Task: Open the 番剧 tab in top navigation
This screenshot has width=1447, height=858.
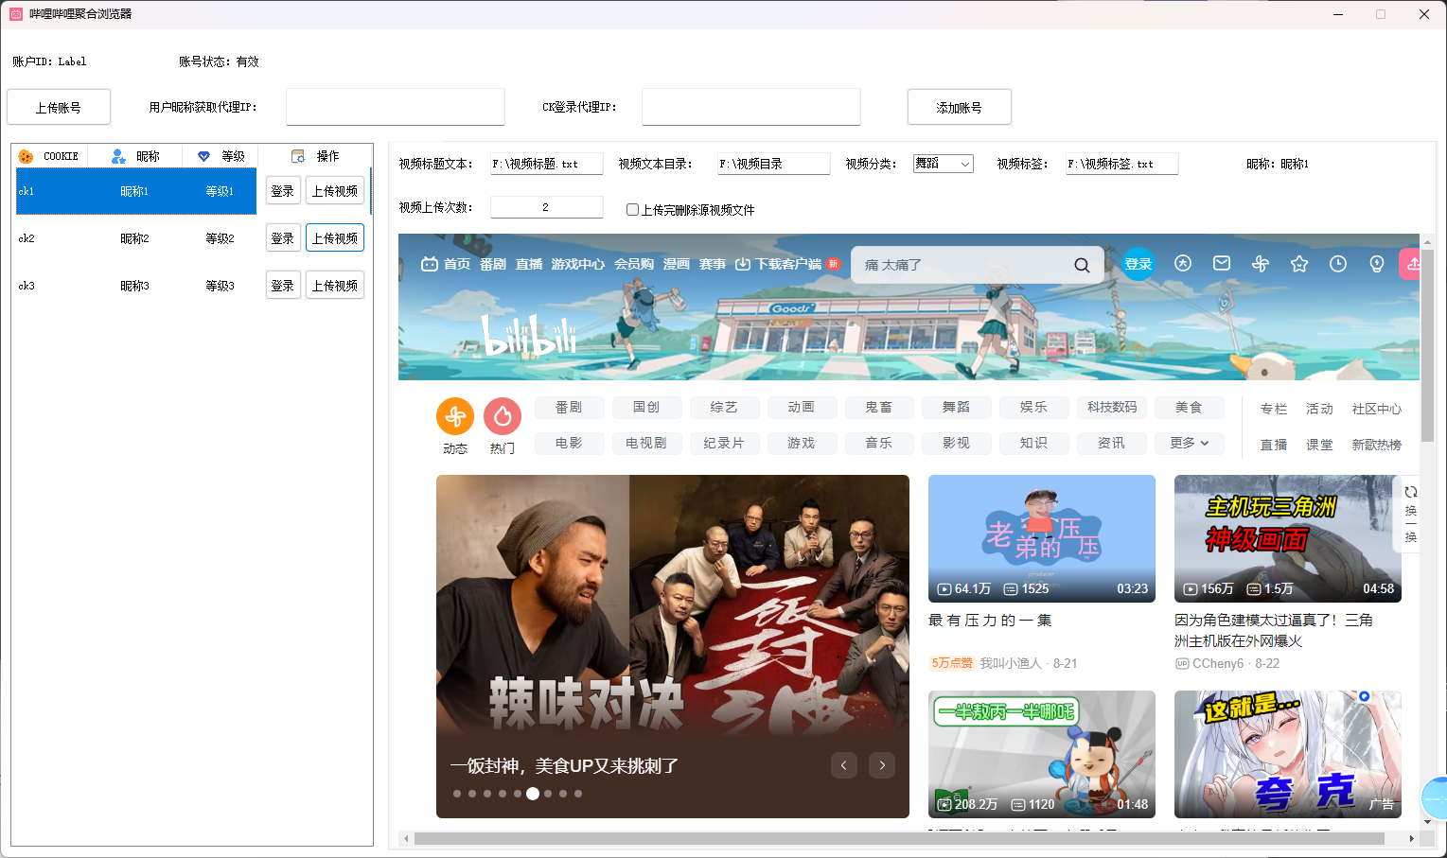Action: click(492, 265)
